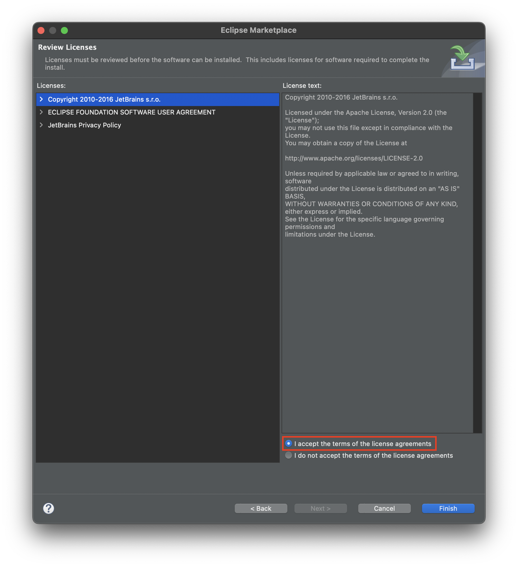The width and height of the screenshot is (518, 567).
Task: Expand the Copyright 2010-2016 JetBrains license entry
Action: [x=41, y=99]
